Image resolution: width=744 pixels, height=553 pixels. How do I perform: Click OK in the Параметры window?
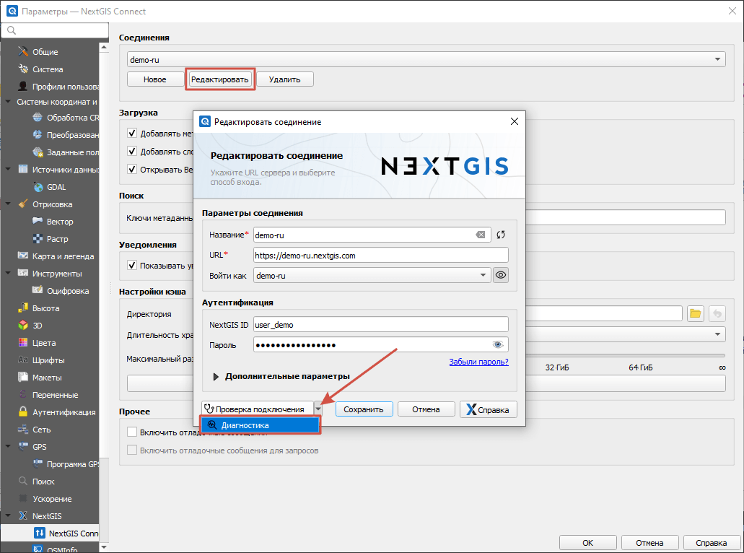pos(588,543)
